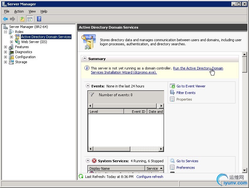Click the events list bottom left scroll arrow

click(90, 149)
